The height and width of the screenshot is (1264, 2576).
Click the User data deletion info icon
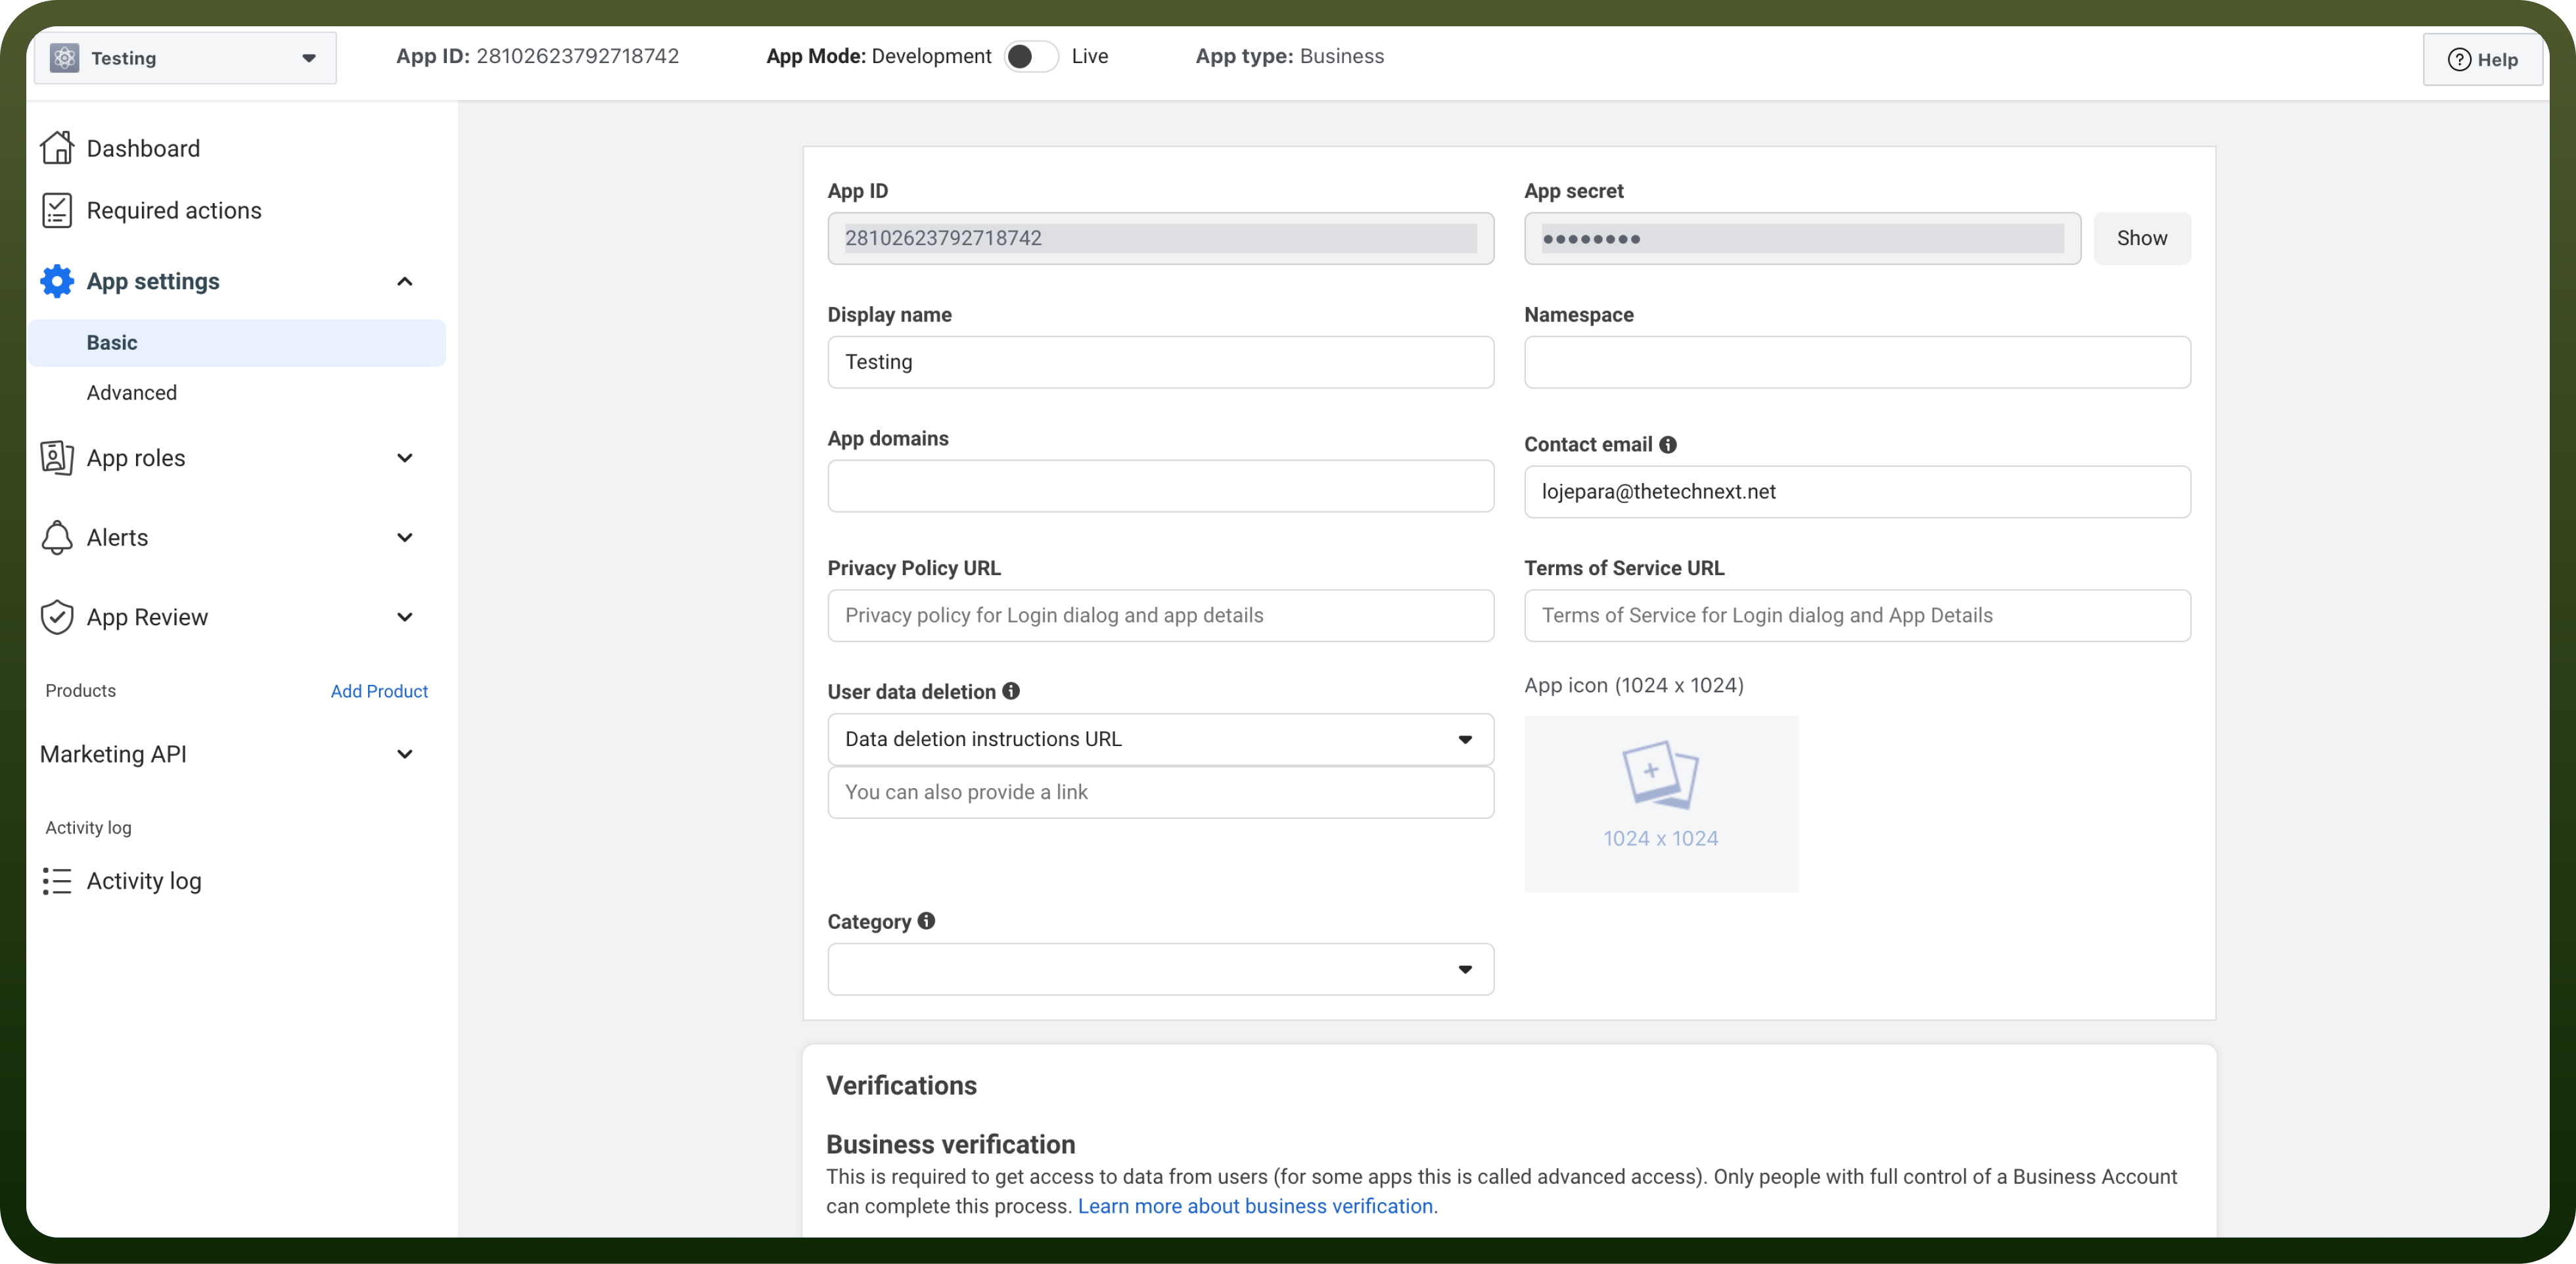[1011, 691]
